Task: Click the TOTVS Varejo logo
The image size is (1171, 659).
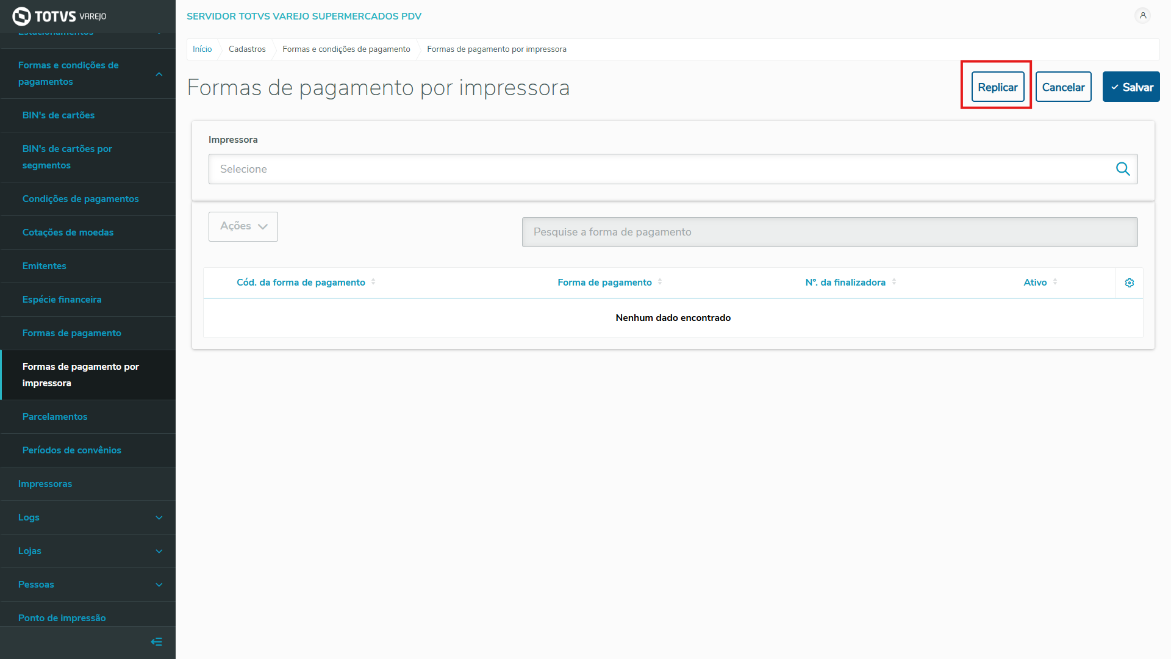Action: coord(59,16)
